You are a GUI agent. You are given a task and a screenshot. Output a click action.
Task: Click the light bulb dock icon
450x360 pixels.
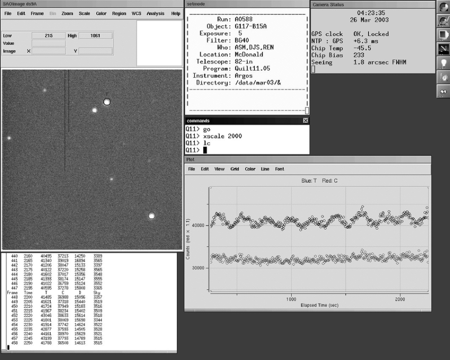(443, 63)
